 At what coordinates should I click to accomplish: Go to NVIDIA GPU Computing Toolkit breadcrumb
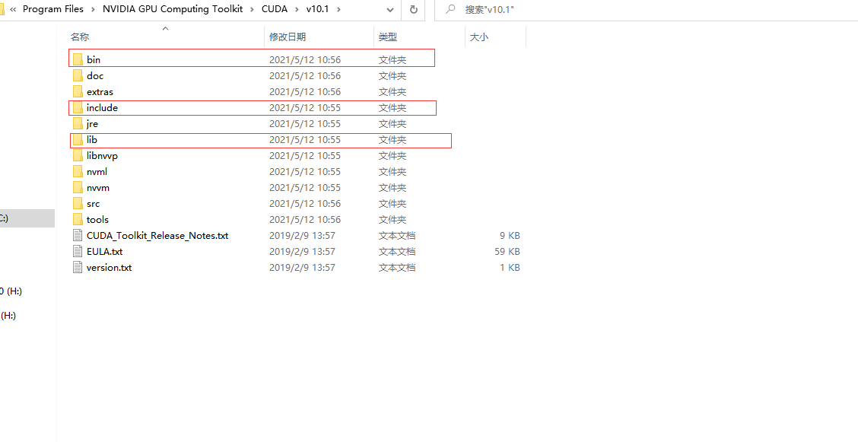(173, 9)
